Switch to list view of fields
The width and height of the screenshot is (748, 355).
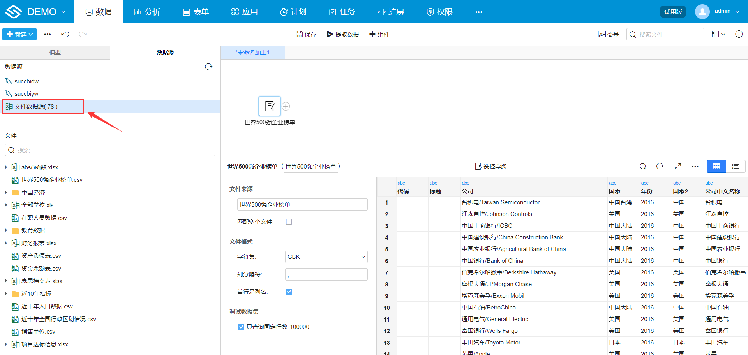coord(736,167)
